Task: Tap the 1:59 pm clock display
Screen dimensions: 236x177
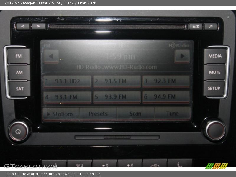Action: [120, 56]
